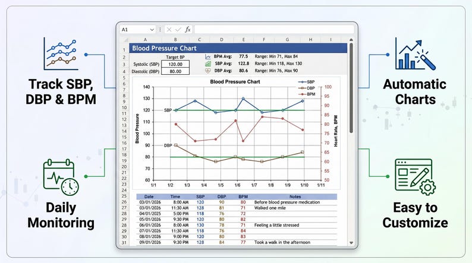Click the SBP average value 122.8
472x263 pixels.
click(x=244, y=64)
